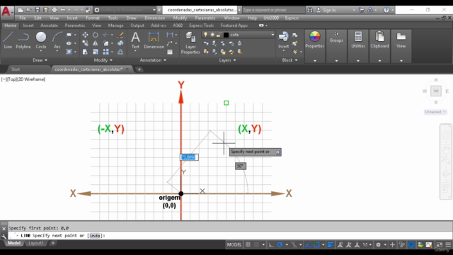The image size is (453, 255).
Task: Expand the Modify panel
Action: click(x=103, y=60)
